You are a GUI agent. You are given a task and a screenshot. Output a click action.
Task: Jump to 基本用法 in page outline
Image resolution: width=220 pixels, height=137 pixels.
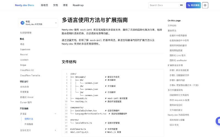pos(172,31)
